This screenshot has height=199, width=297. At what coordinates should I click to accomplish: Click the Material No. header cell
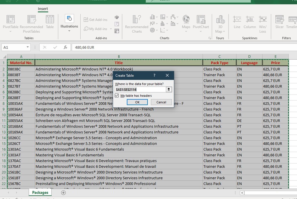(21, 63)
